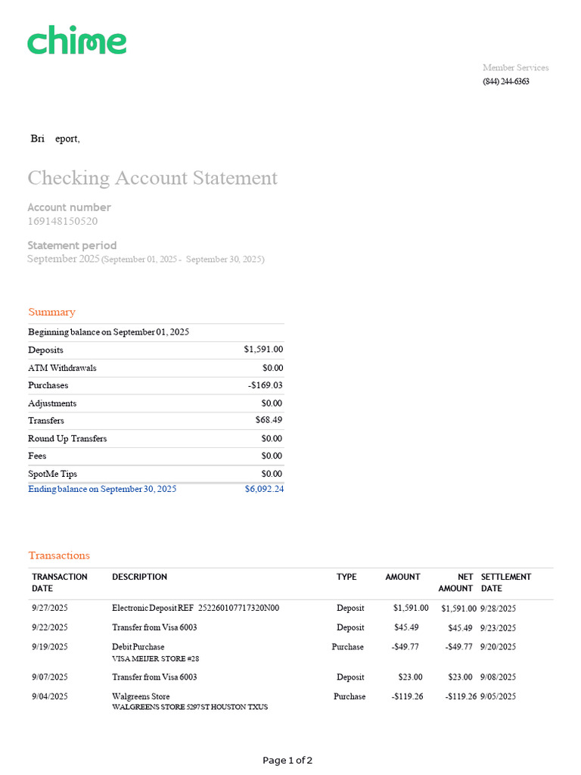Select transaction date 9/19/2025

coord(50,646)
